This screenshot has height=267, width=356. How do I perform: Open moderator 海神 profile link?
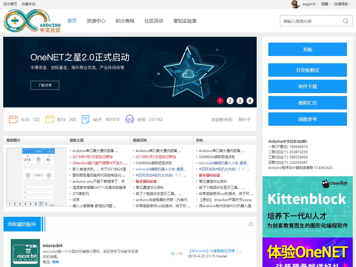[x=55, y=262]
